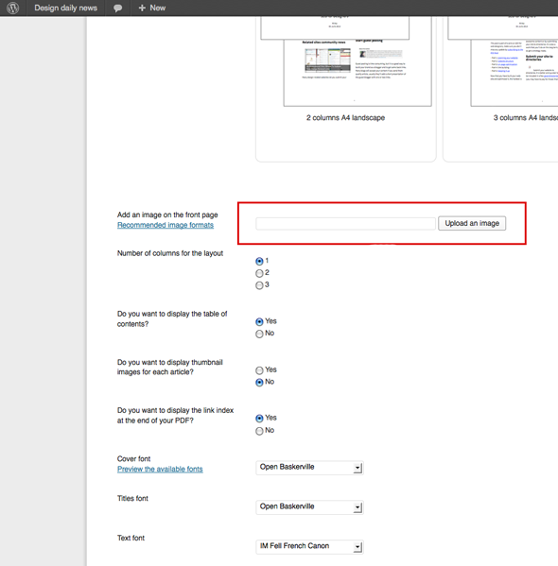558x566 pixels.
Task: Select the 2 columns A4 landscape template thumbnail
Action: click(345, 61)
